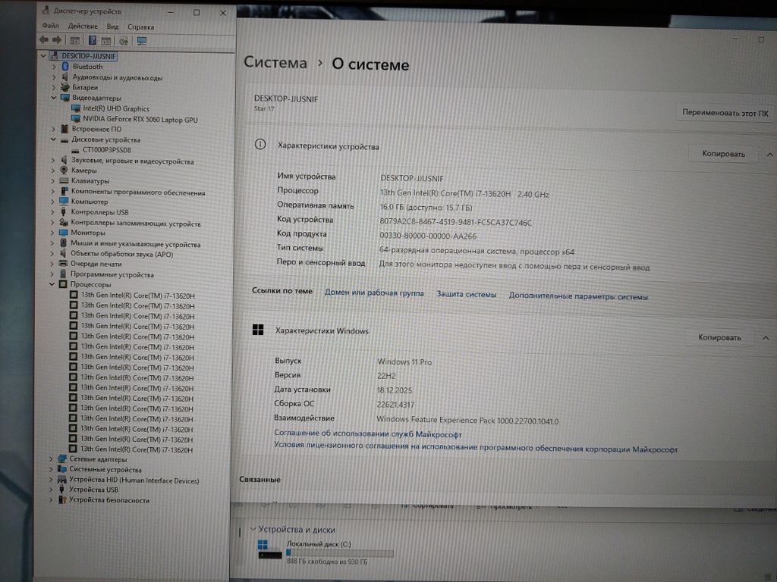
Task: Open the Защита системы link
Action: (x=466, y=294)
